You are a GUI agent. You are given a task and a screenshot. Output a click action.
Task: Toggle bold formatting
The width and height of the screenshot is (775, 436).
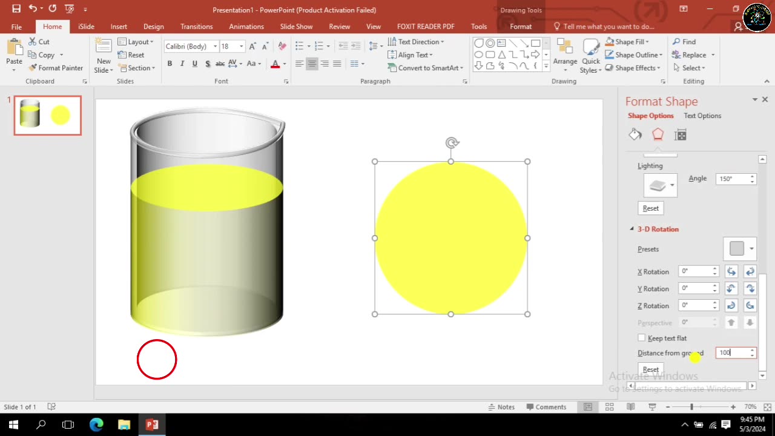point(170,64)
